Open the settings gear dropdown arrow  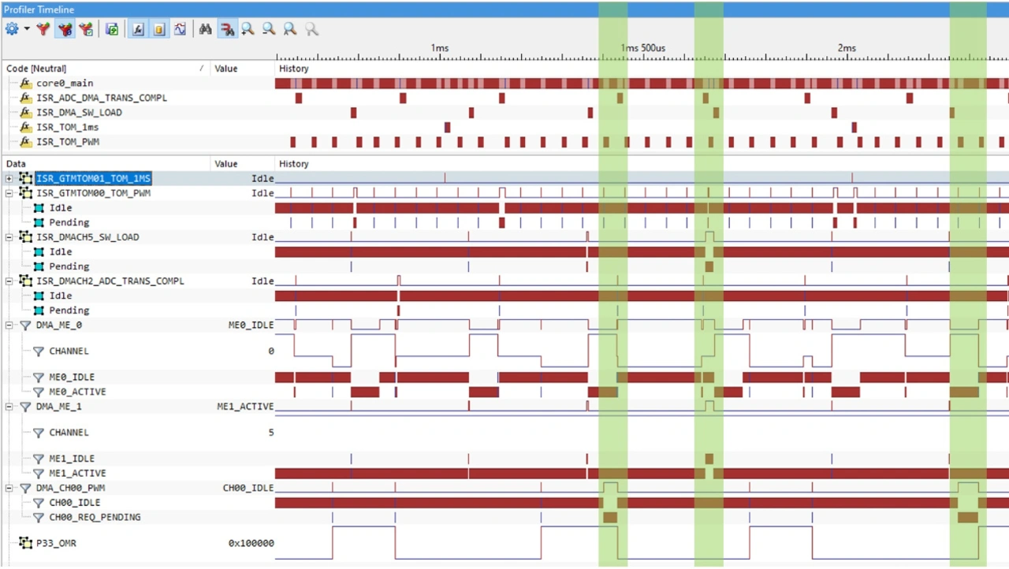(x=27, y=29)
